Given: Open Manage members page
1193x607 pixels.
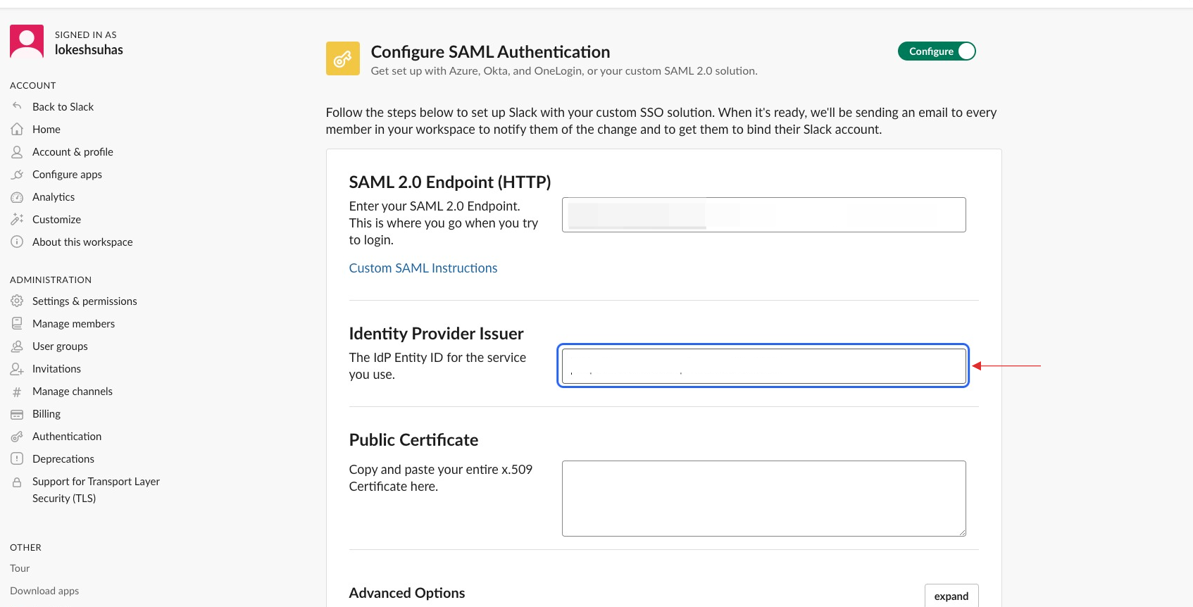Looking at the screenshot, I should click(x=73, y=323).
